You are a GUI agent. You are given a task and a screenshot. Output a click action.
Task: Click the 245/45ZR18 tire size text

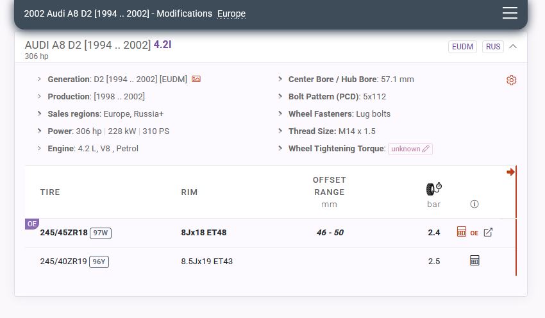pyautogui.click(x=63, y=233)
